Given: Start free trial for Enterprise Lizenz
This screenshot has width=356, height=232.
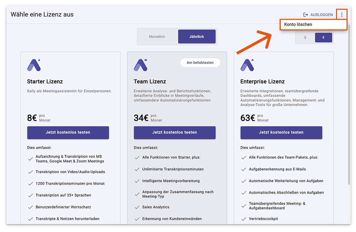Looking at the screenshot, I should 281,132.
